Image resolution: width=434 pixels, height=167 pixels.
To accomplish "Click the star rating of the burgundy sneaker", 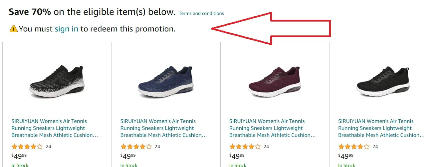I will pyautogui.click(x=245, y=146).
